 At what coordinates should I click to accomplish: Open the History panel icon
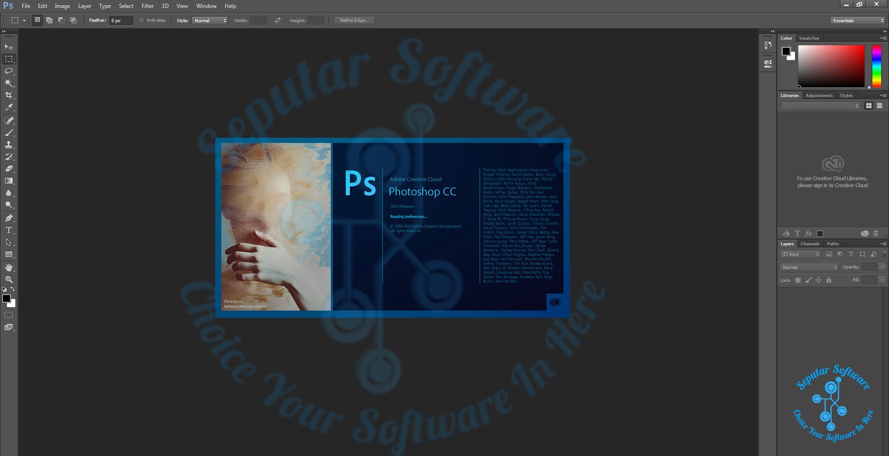pos(768,45)
